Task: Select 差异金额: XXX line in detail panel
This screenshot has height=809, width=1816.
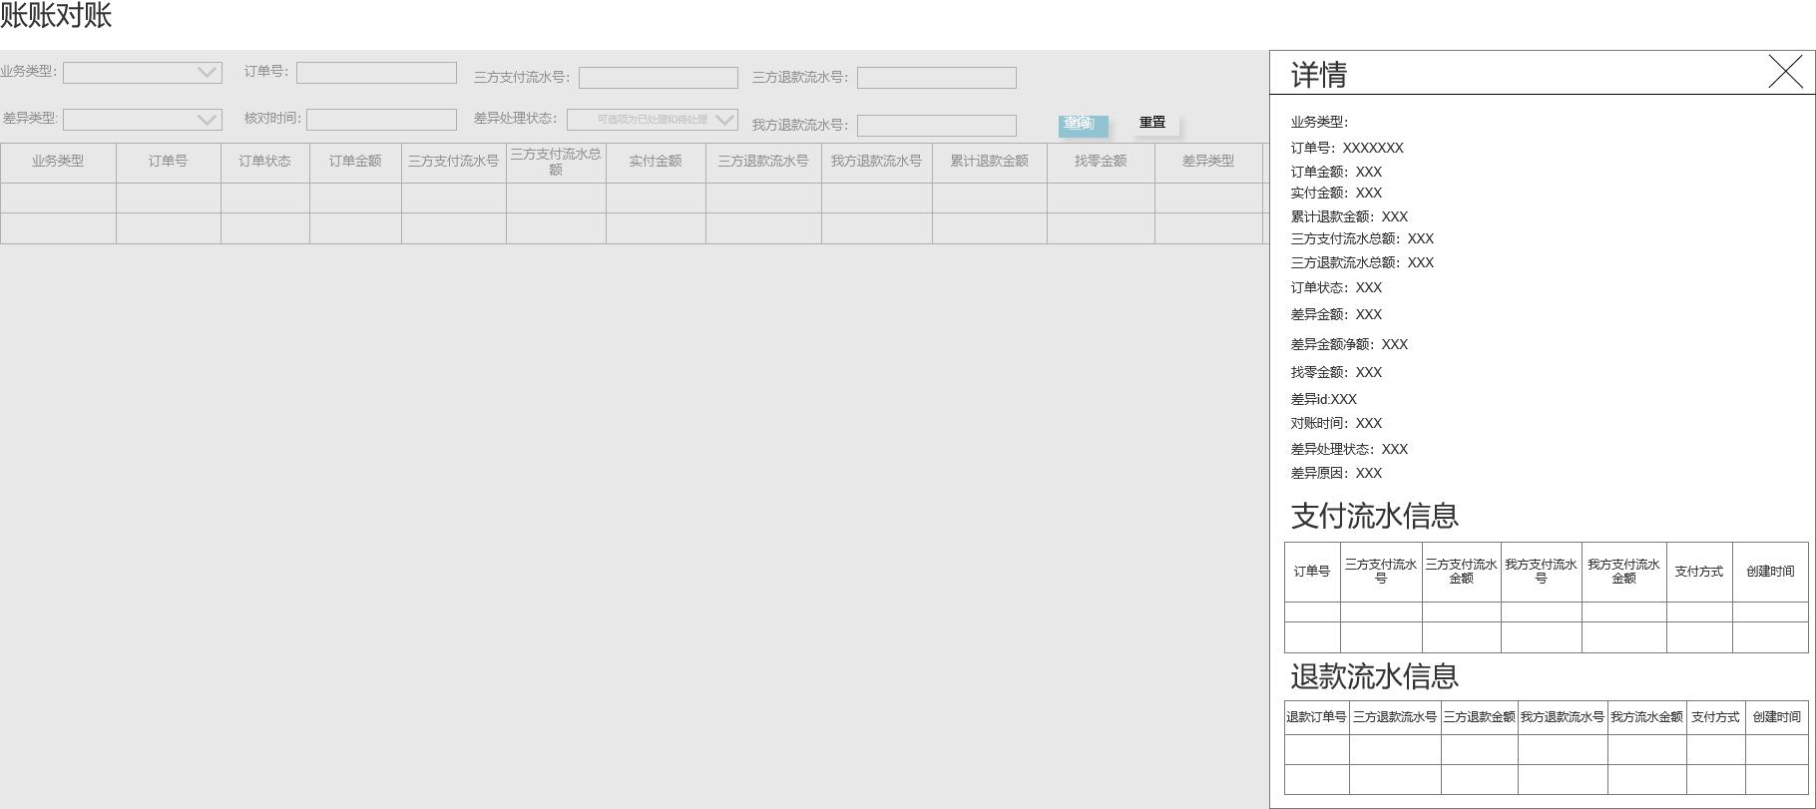Action: point(1336,314)
